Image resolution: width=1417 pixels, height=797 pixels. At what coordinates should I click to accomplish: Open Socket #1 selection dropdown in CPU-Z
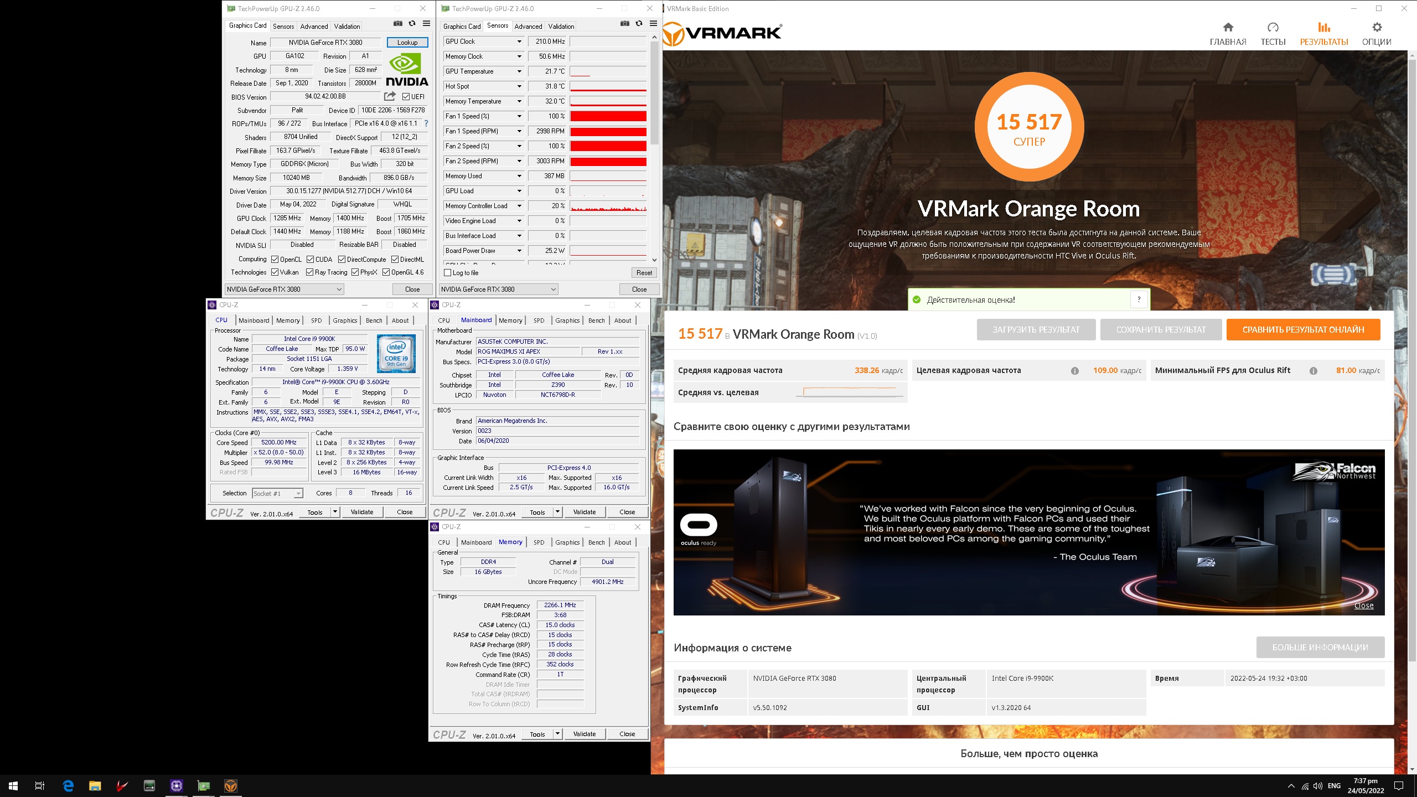(277, 493)
